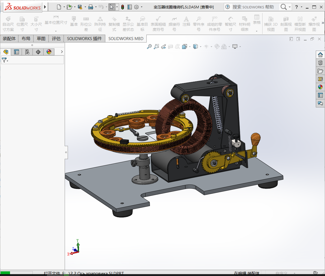Click the 注释 ribbon button

(x=186, y=22)
